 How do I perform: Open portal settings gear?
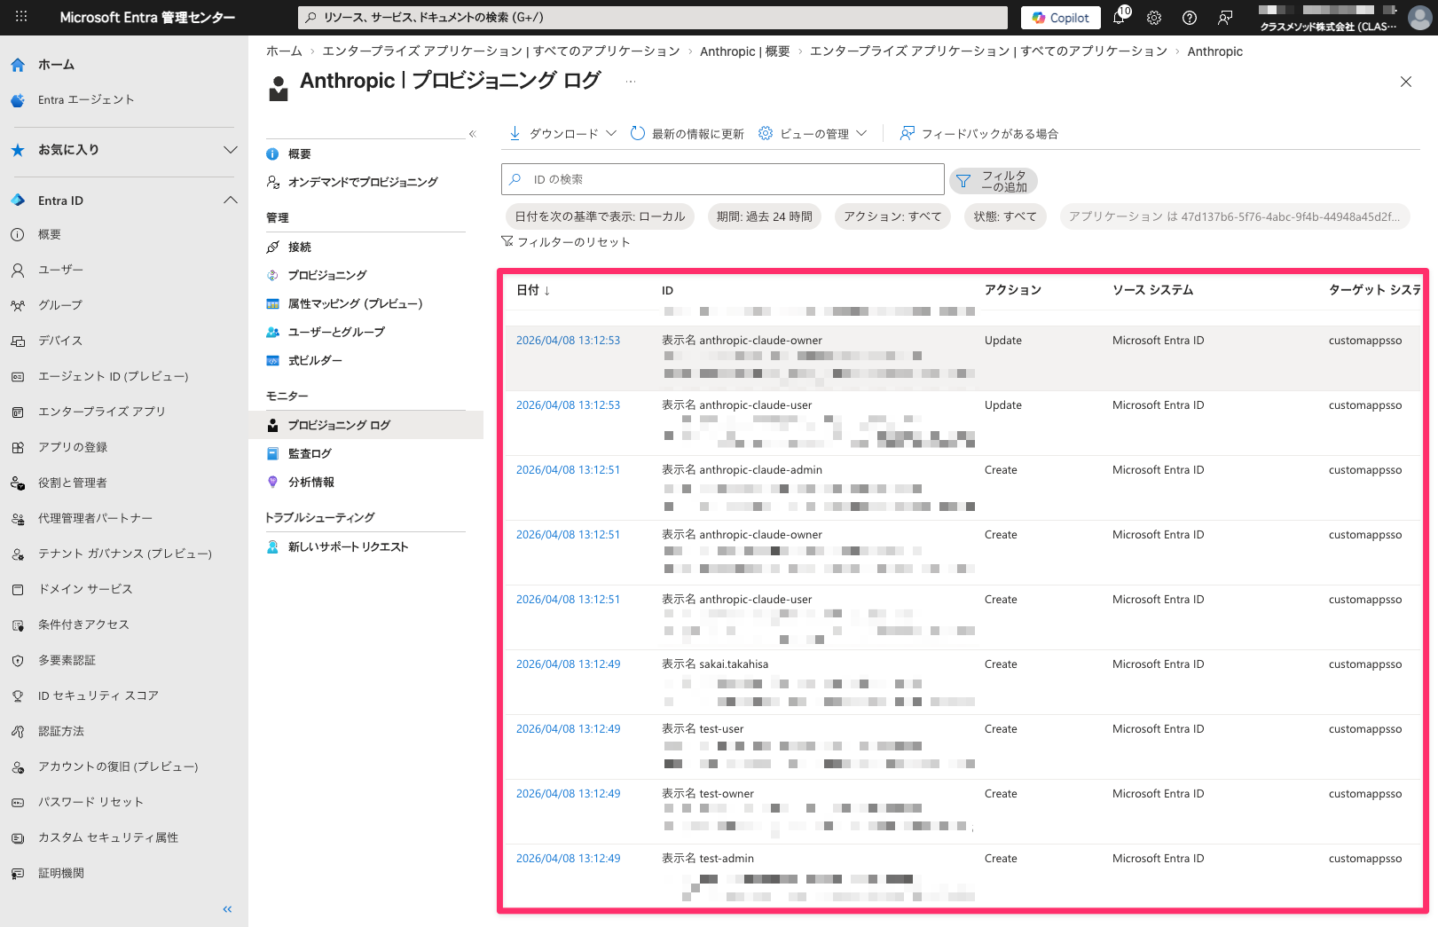pyautogui.click(x=1154, y=18)
